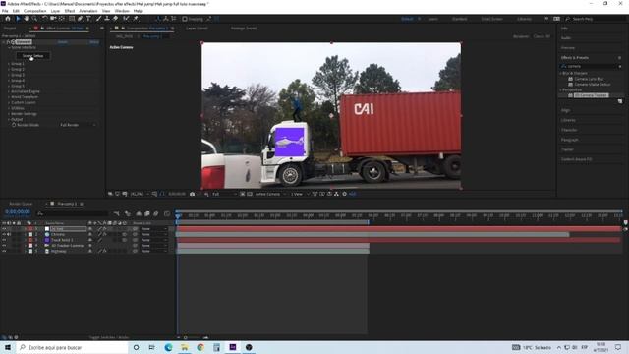This screenshot has width=629, height=354.
Task: Select the Brush tool
Action: pyautogui.click(x=98, y=19)
